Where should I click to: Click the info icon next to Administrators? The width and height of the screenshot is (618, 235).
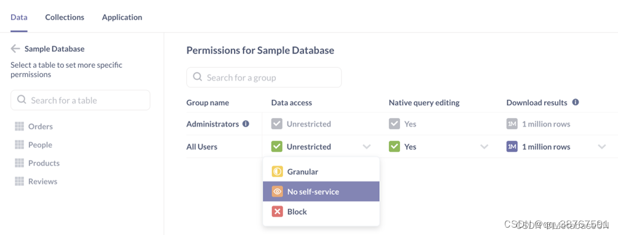point(246,124)
